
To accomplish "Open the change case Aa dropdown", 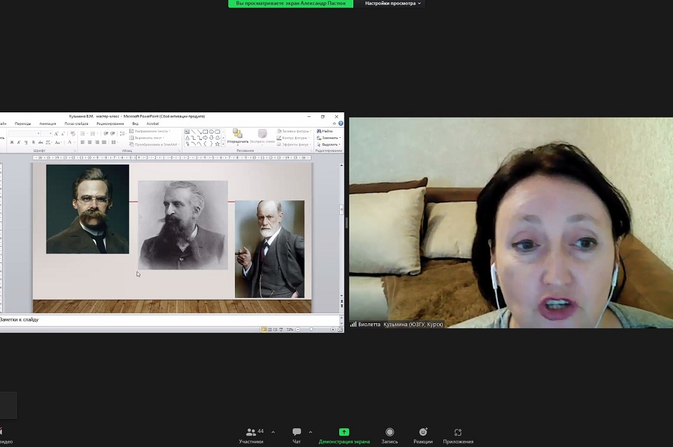I will click(59, 143).
